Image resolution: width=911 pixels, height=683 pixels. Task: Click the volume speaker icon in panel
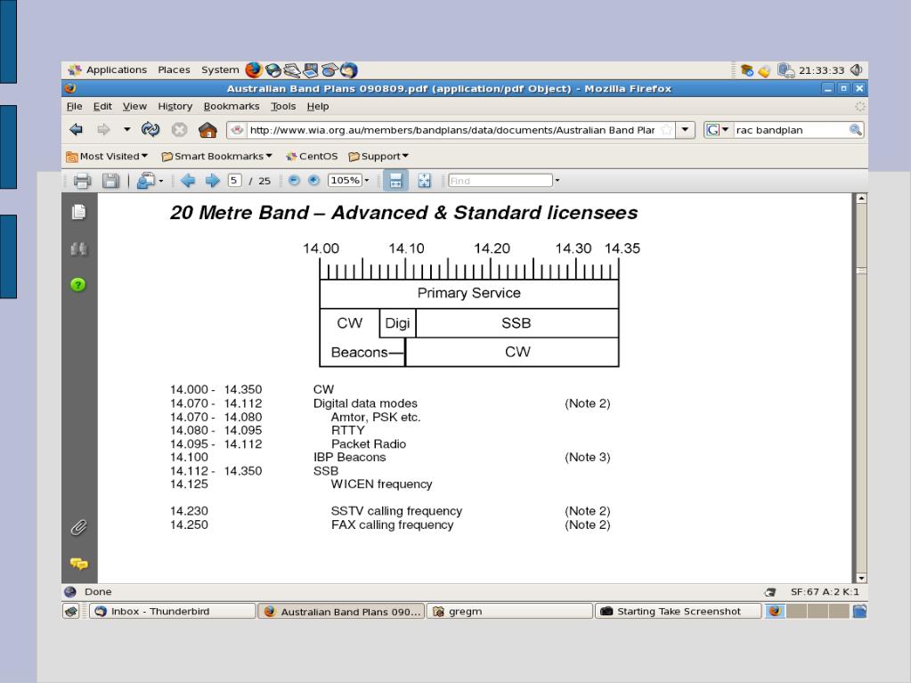point(856,69)
